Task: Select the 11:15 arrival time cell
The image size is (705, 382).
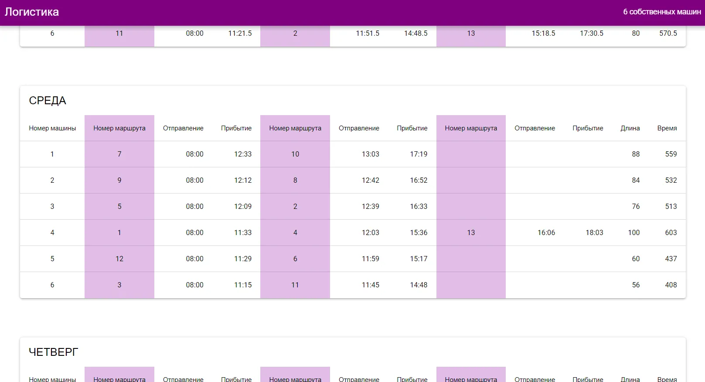Action: click(x=242, y=285)
